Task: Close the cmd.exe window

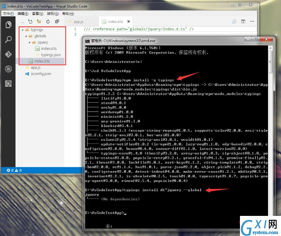Action: pyautogui.click(x=266, y=39)
